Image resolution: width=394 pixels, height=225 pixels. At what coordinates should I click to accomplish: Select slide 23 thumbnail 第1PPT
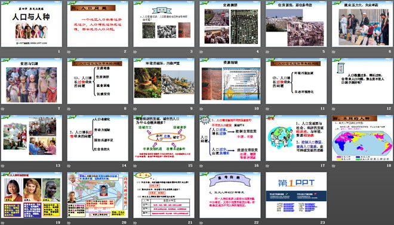point(296,195)
